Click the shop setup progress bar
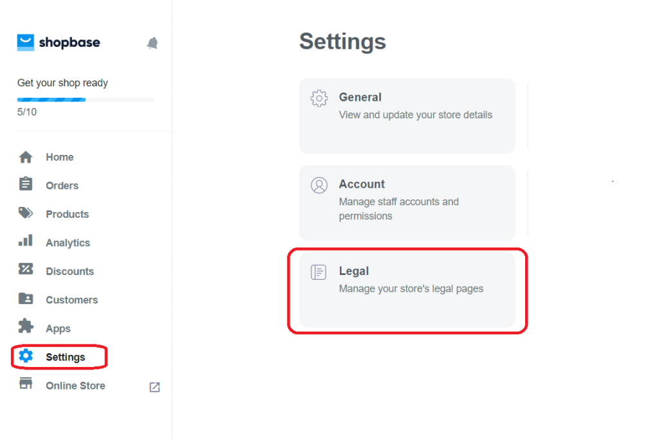This screenshot has width=659, height=439. 86,100
